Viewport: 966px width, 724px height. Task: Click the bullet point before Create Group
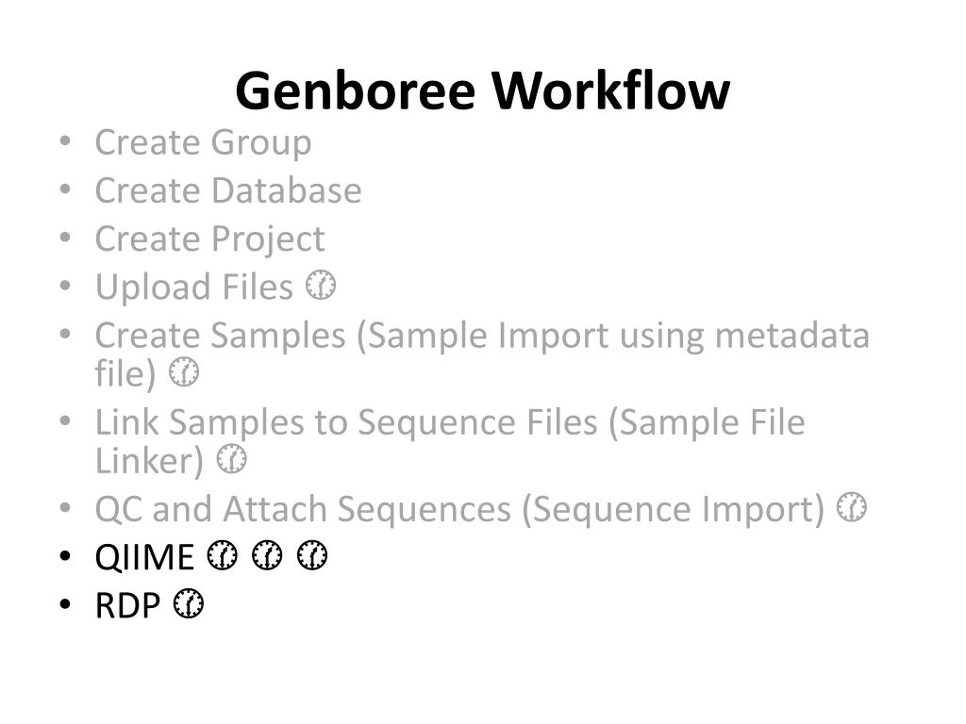(x=65, y=141)
